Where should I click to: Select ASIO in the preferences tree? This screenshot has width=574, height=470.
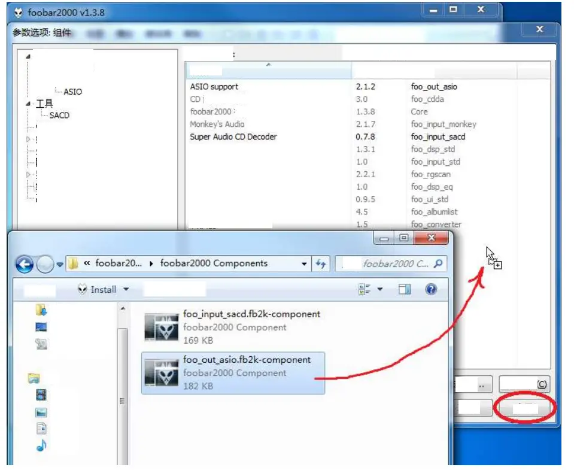72,92
